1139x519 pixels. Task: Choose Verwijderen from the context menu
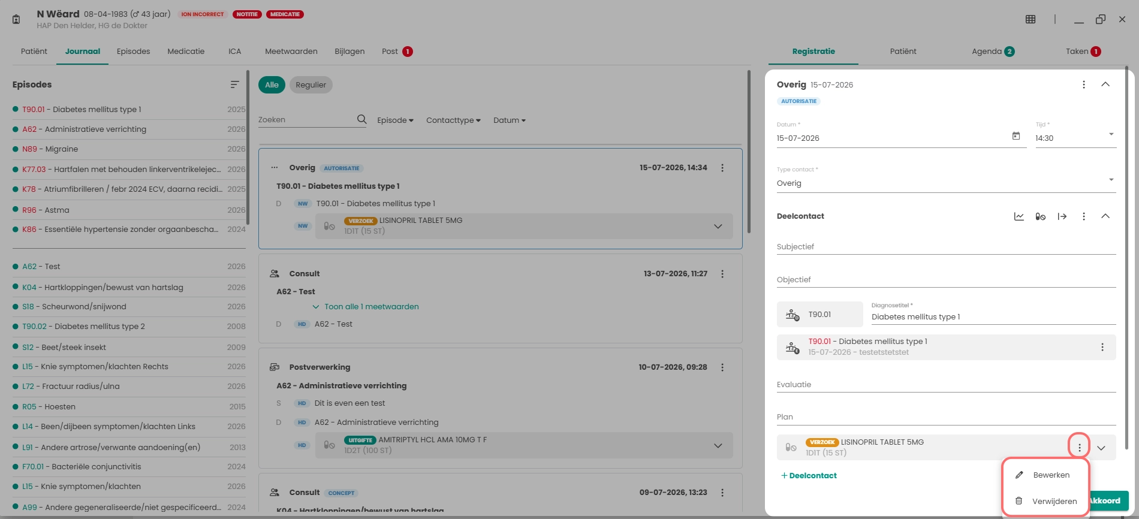click(x=1045, y=501)
